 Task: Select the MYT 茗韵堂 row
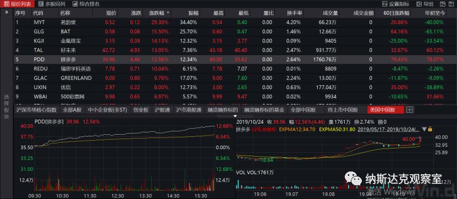pyautogui.click(x=235, y=22)
